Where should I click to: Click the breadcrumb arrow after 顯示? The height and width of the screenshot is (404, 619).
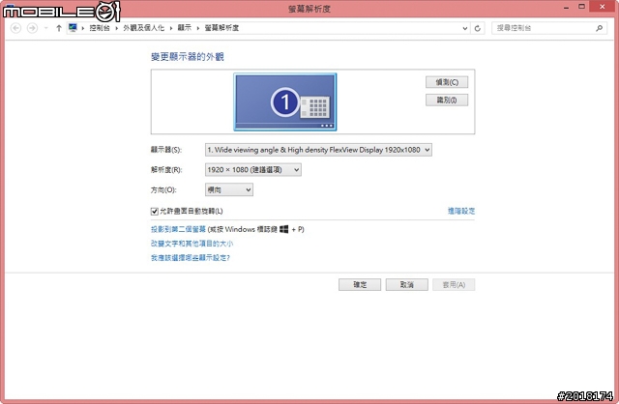point(198,28)
